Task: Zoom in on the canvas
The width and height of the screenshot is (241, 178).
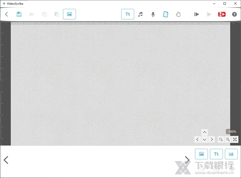Action: click(x=228, y=139)
